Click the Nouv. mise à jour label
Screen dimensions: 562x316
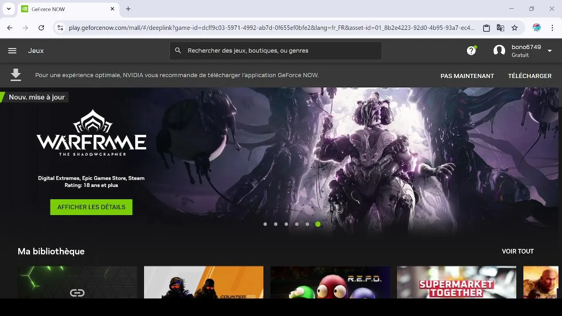(37, 97)
